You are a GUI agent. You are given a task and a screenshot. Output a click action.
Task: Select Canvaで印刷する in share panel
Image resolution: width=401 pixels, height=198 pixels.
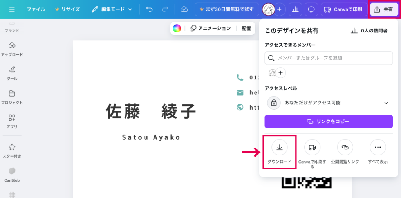[312, 154]
